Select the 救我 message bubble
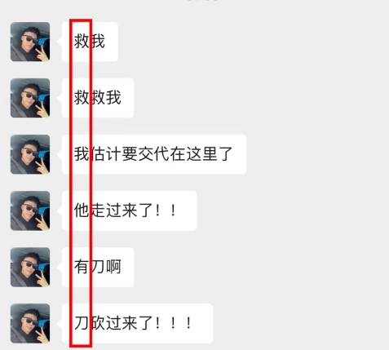This screenshot has height=350, width=389. pos(90,42)
